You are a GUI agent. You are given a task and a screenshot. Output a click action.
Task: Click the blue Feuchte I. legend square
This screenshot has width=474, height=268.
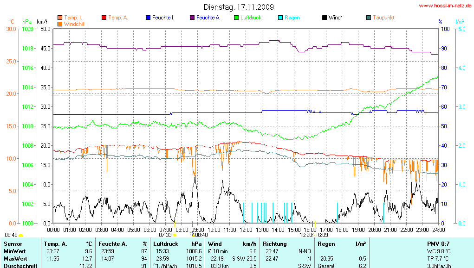[x=148, y=18]
